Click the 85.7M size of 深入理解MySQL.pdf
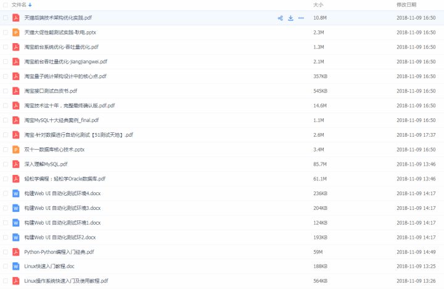Screen dimensions: 444x290 (x=320, y=164)
